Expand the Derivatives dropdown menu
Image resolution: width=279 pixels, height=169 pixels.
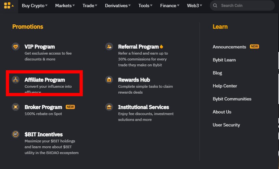118,6
